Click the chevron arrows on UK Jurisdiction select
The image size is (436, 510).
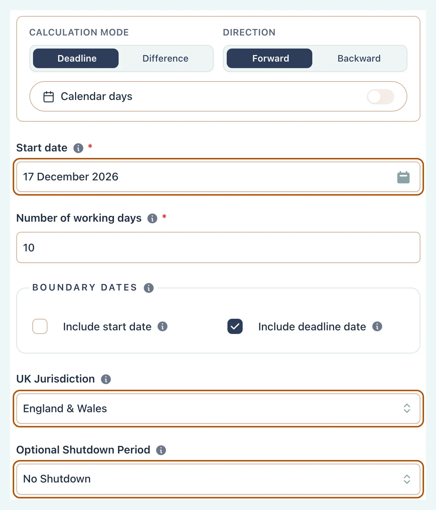pos(407,409)
